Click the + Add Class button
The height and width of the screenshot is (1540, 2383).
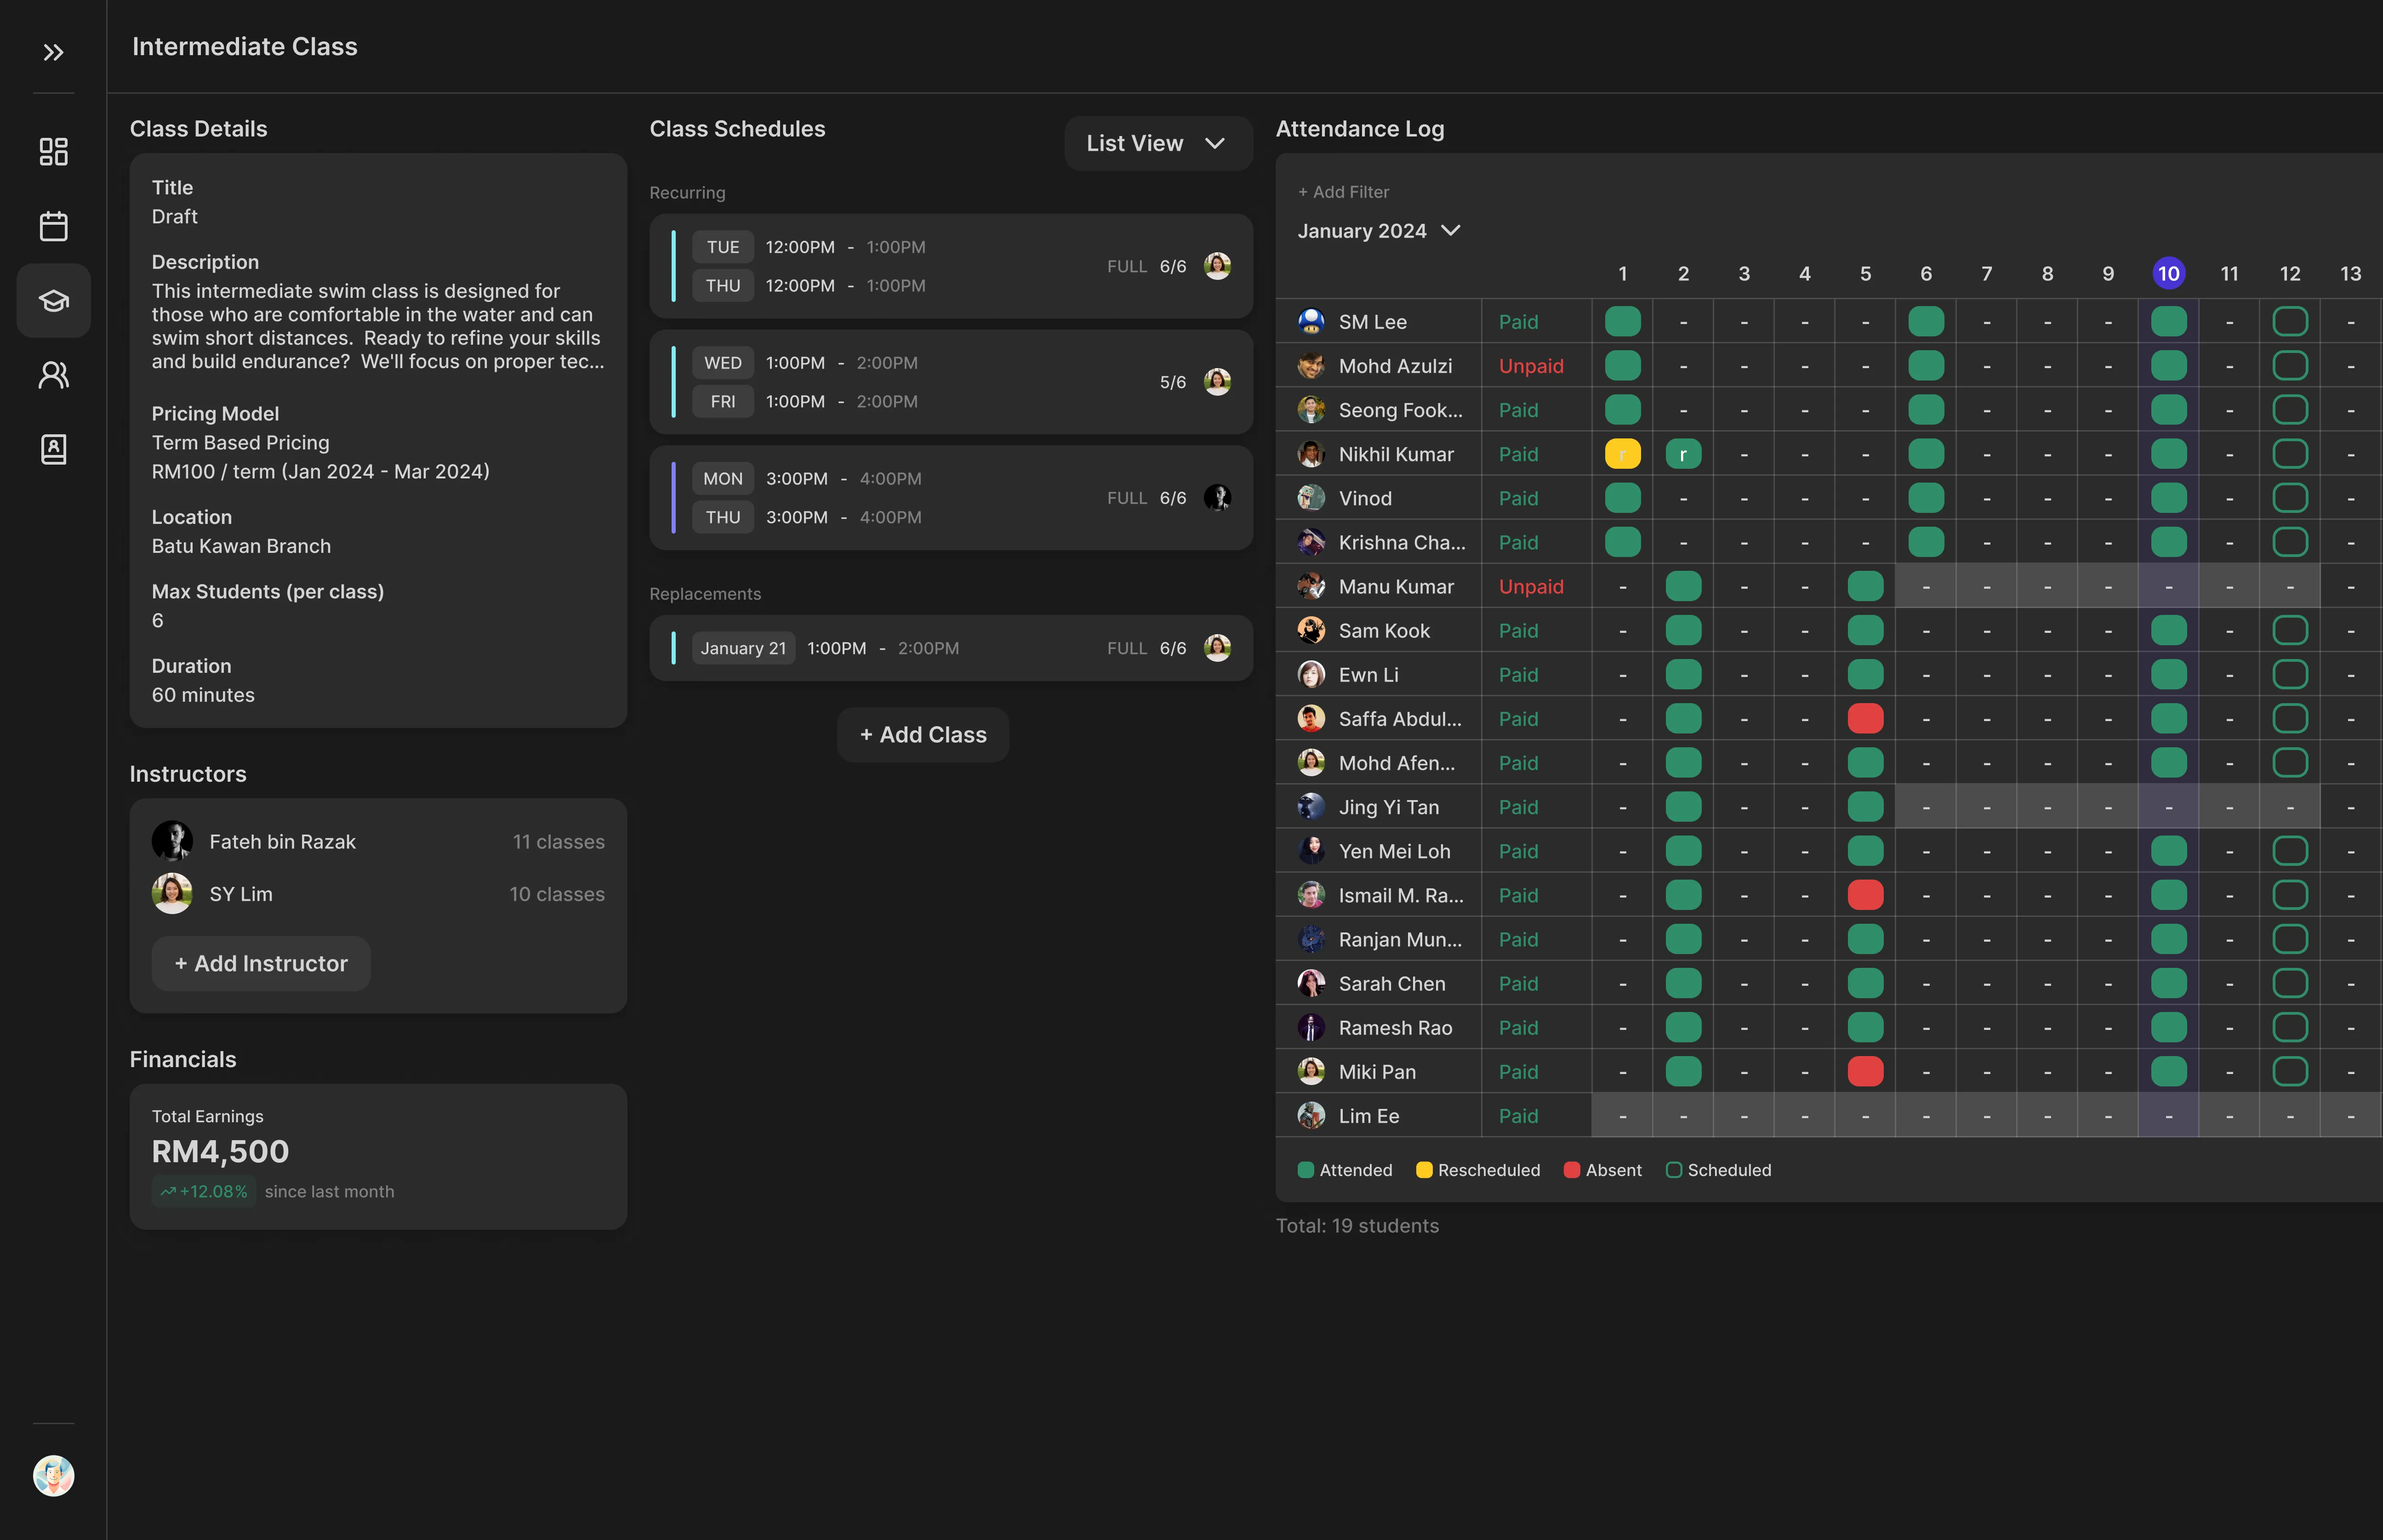(x=922, y=735)
